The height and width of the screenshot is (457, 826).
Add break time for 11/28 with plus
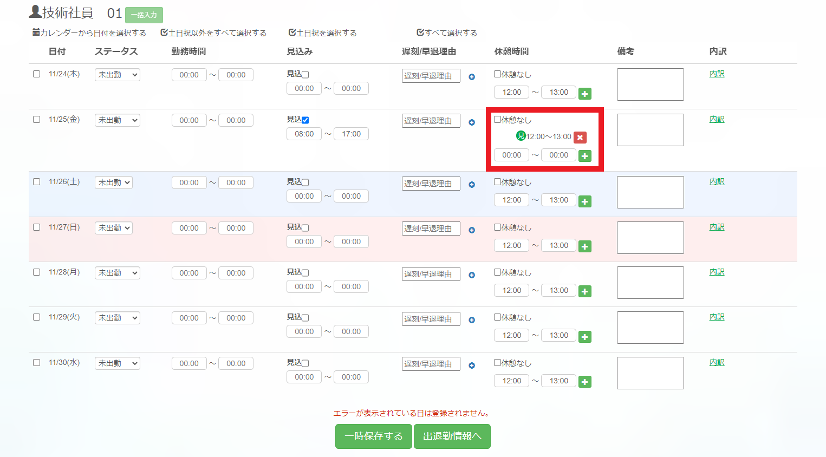point(584,291)
